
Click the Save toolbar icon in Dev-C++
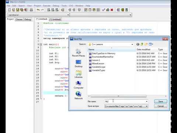[x=18, y=10]
